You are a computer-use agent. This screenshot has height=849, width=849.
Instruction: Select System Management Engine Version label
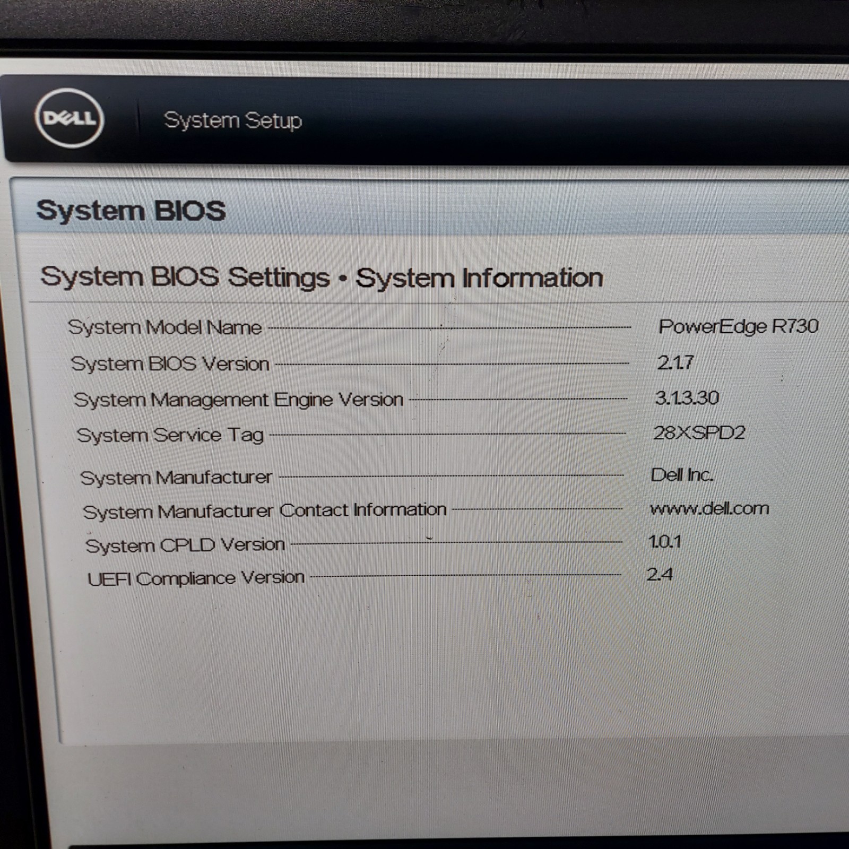239,400
